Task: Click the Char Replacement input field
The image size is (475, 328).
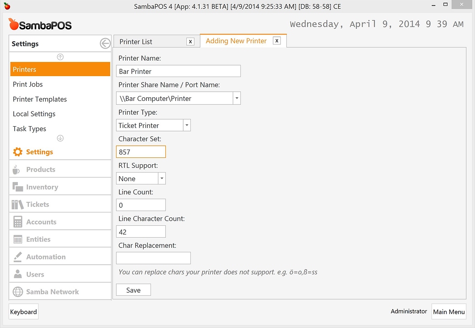Action: coord(153,258)
